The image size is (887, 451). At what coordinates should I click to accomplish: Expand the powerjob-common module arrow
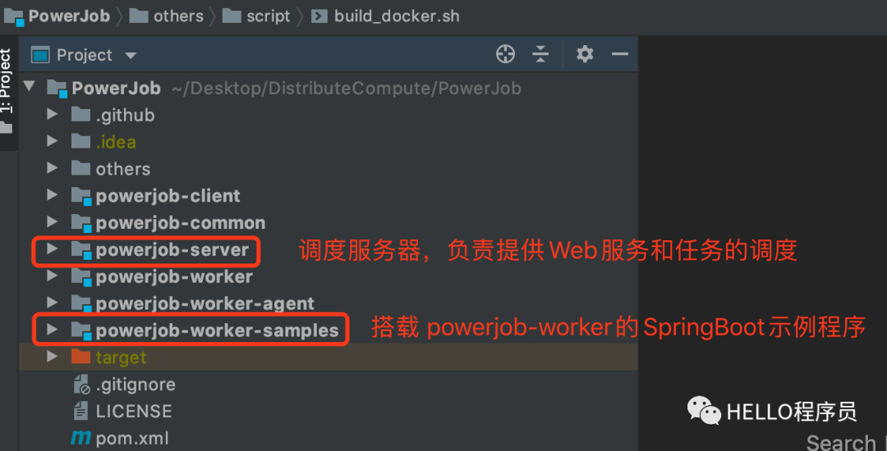tap(52, 222)
